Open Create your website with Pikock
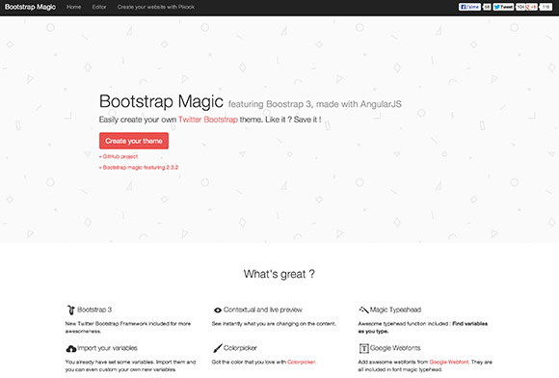Image resolution: width=559 pixels, height=378 pixels. pos(156,7)
